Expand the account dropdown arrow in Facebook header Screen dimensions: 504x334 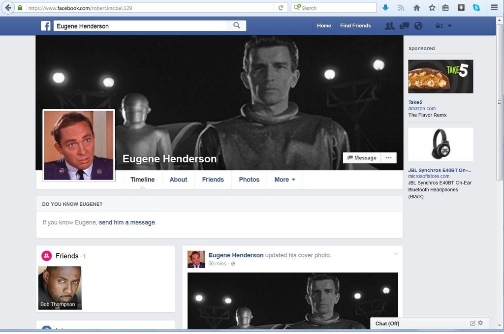[x=450, y=26]
